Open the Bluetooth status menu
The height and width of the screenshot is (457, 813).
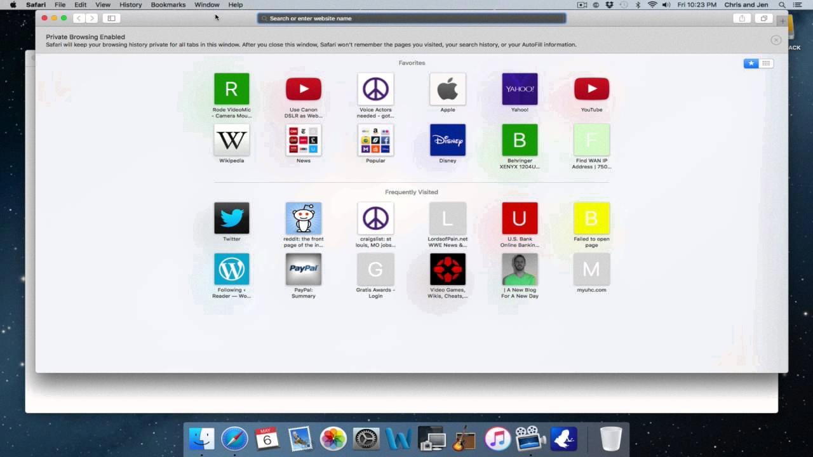click(x=638, y=4)
